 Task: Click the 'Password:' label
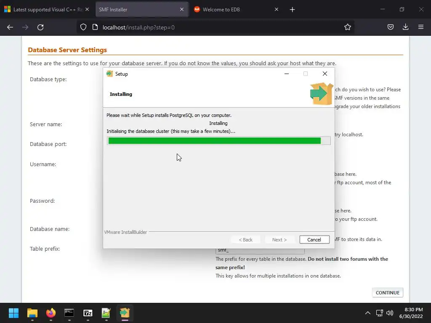tap(43, 201)
